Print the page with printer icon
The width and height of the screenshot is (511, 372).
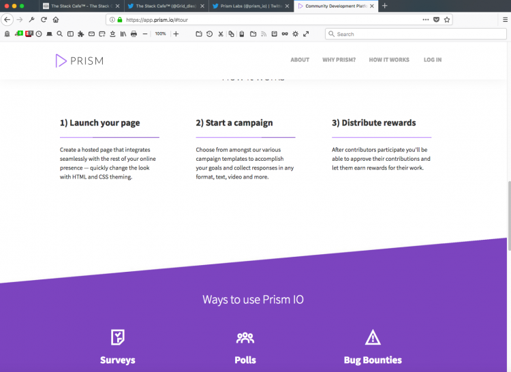pyautogui.click(x=134, y=34)
